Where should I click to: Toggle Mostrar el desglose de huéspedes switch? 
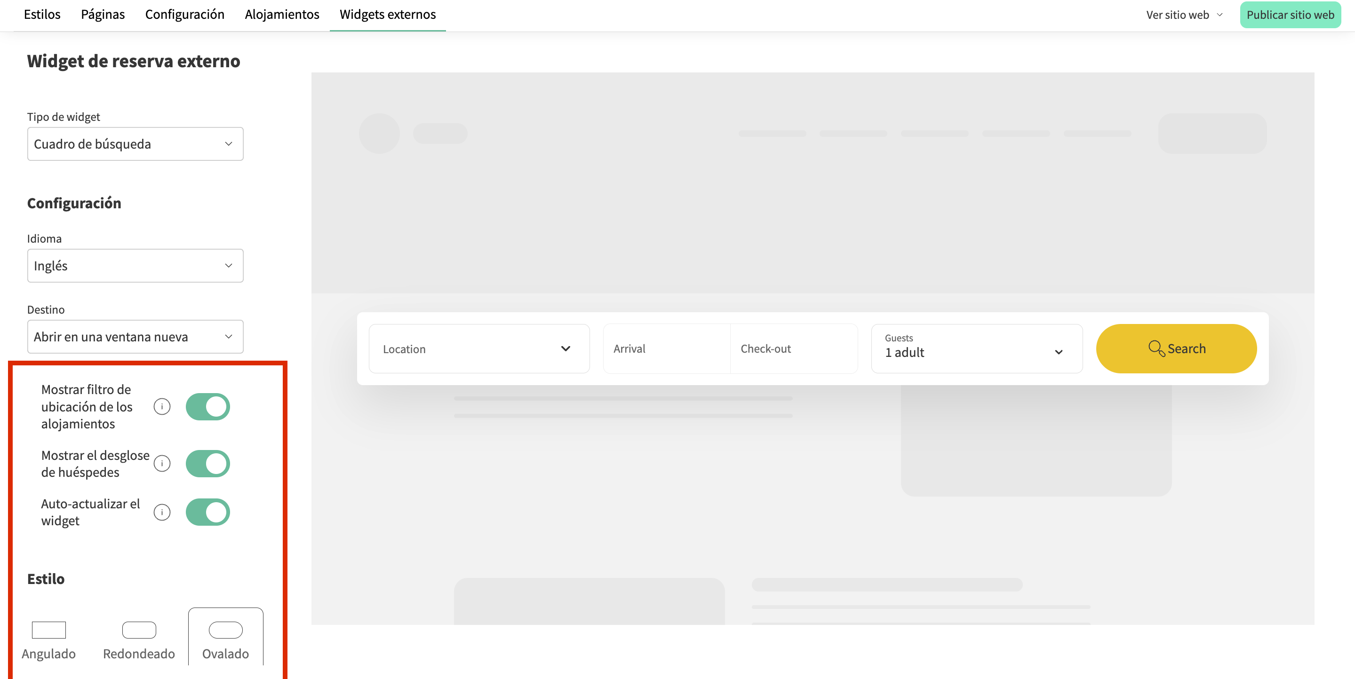208,464
